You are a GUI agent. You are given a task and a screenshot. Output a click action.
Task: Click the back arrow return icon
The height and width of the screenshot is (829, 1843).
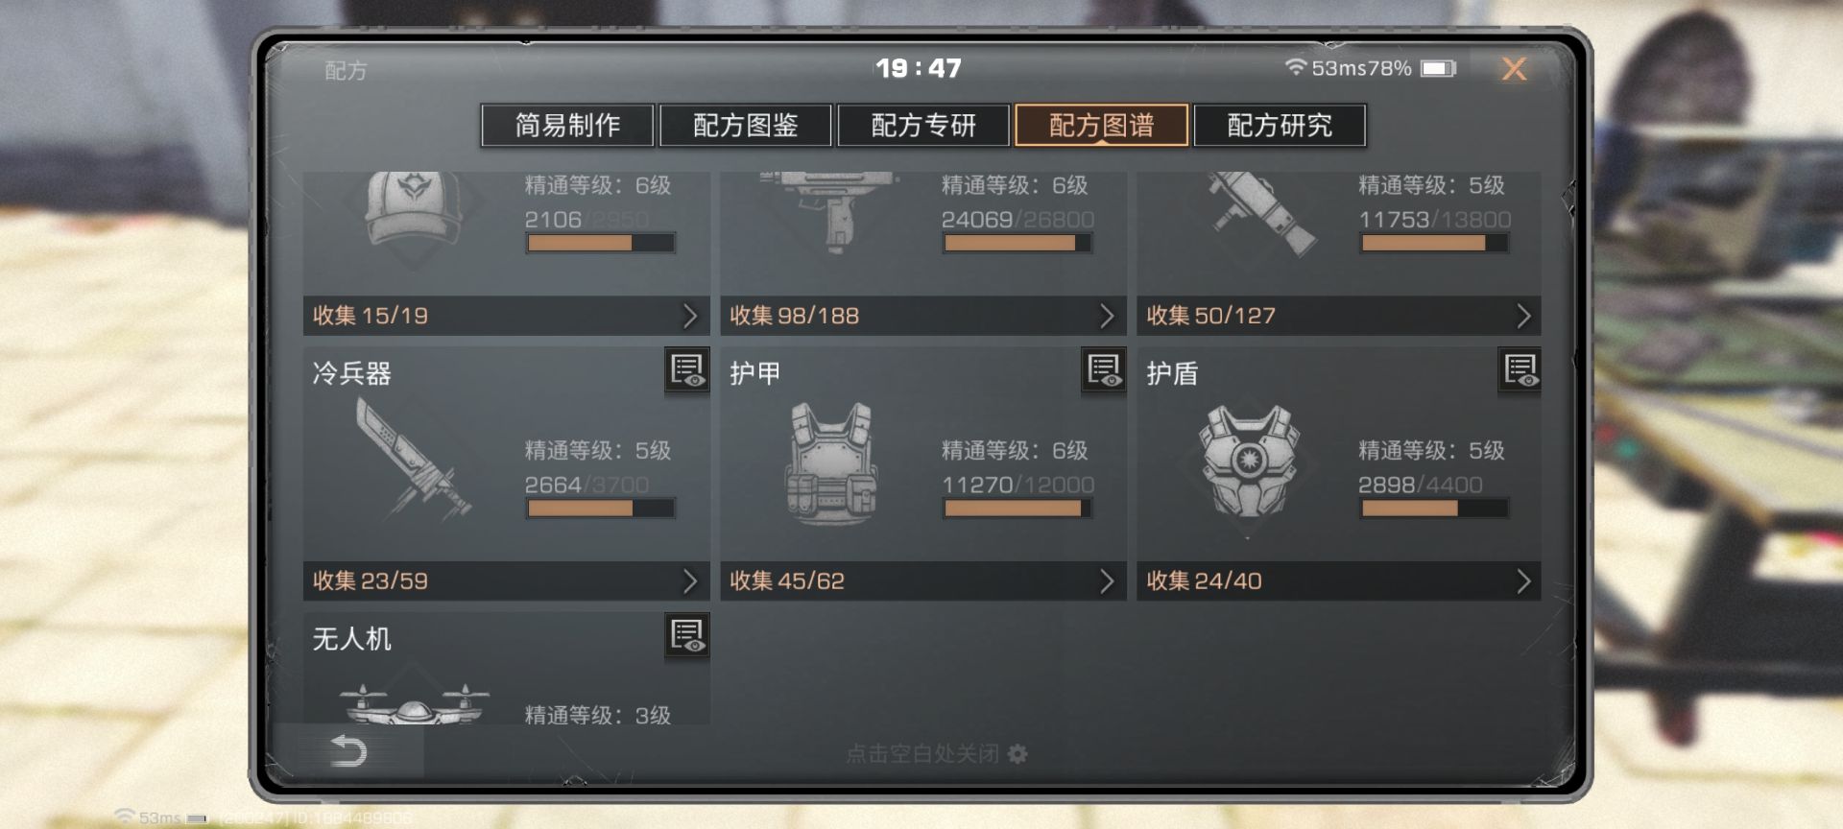pyautogui.click(x=347, y=751)
